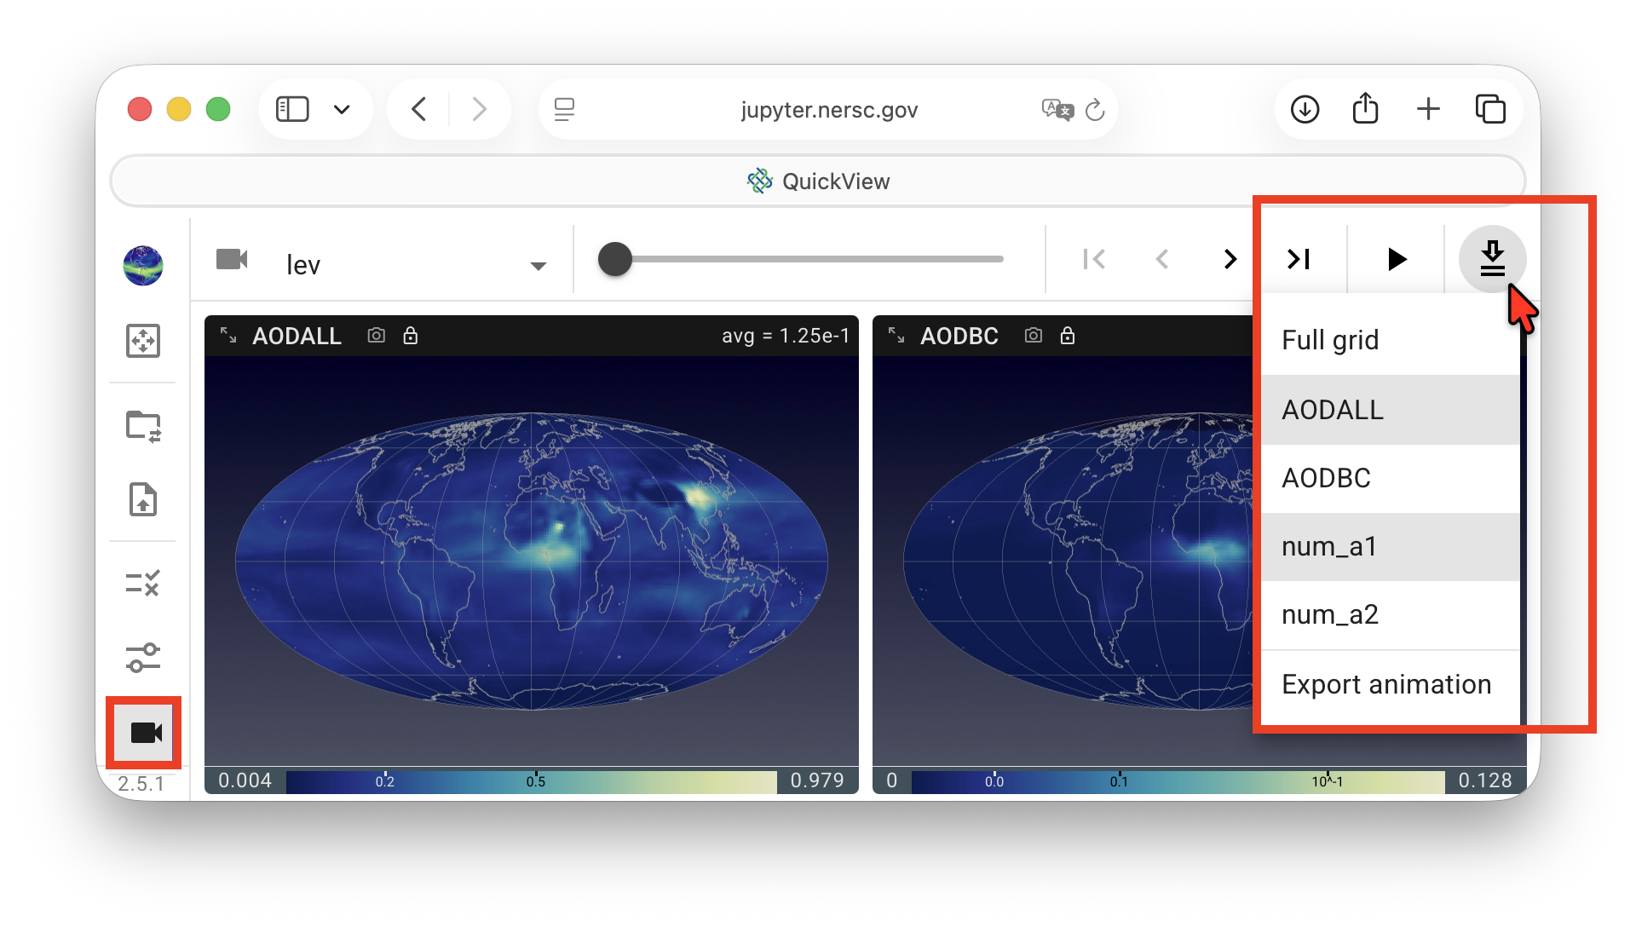Expand the lev dimension dropdown
This screenshot has width=1636, height=927.
tap(538, 266)
